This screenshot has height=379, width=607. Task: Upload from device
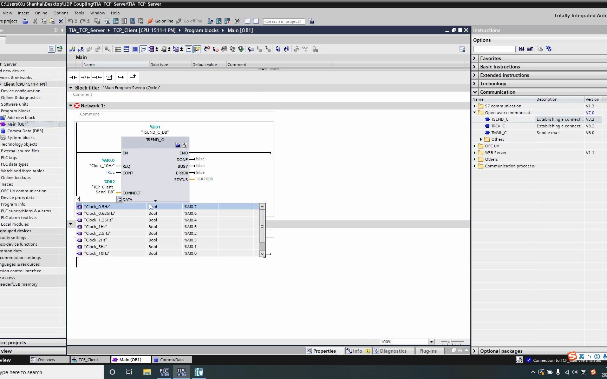[x=124, y=21]
